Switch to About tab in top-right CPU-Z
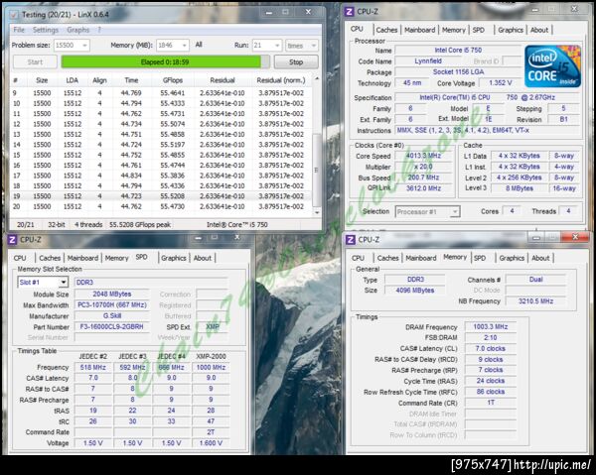 (x=539, y=30)
